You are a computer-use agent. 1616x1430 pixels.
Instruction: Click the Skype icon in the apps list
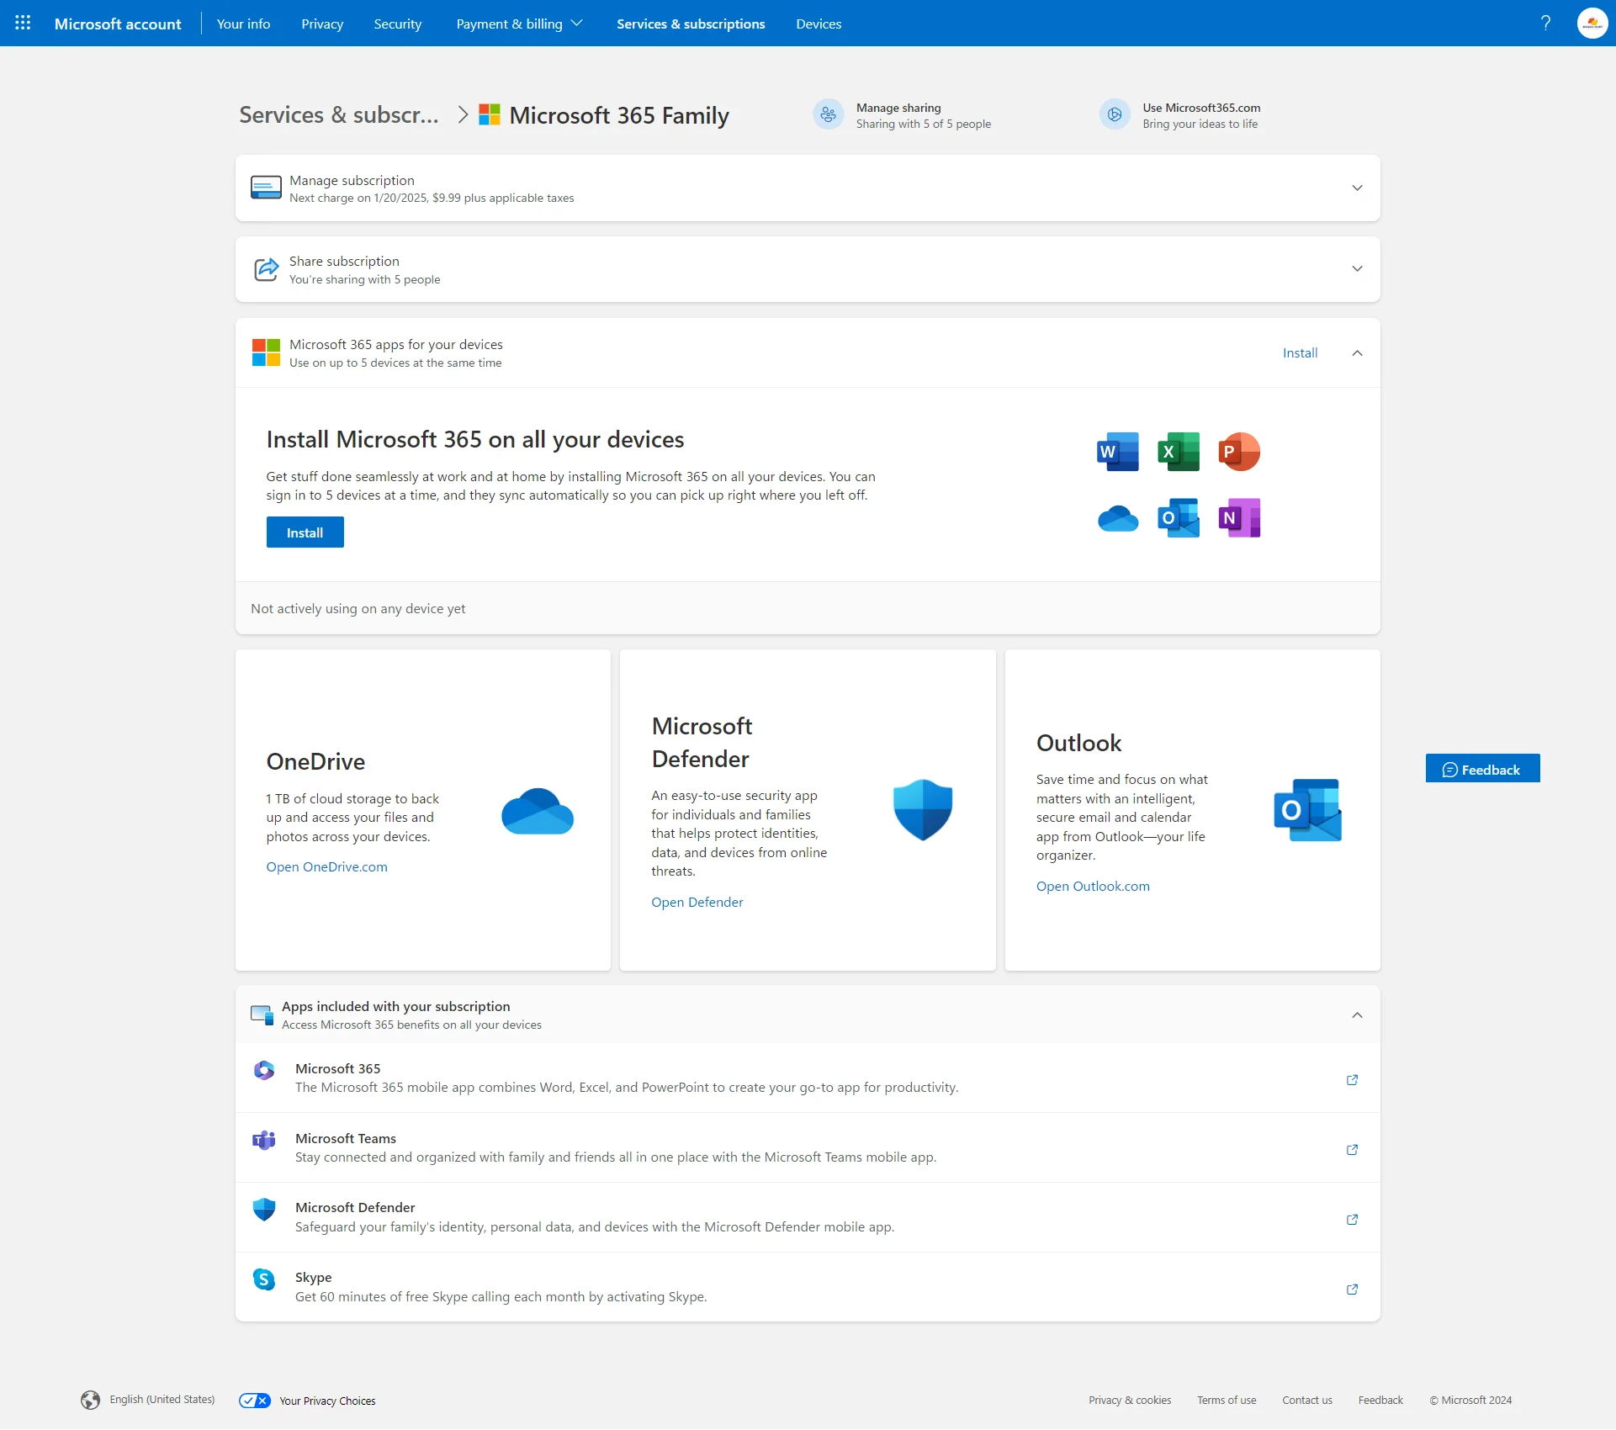tap(264, 1279)
